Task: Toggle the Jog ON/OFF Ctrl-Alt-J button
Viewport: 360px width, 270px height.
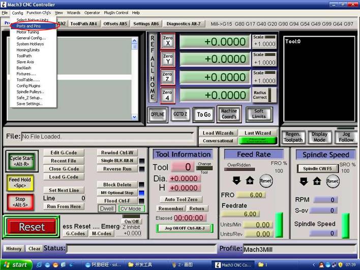Action: coord(185,228)
